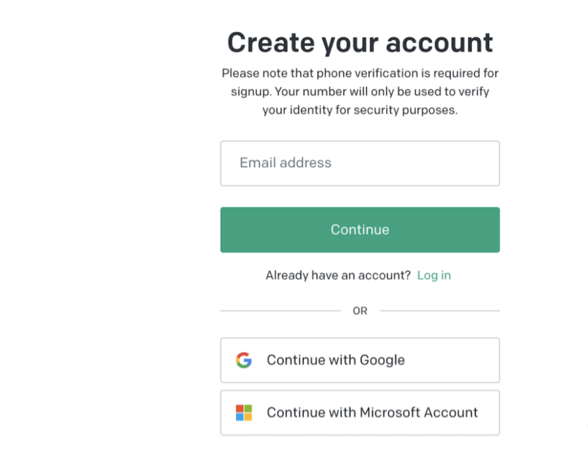
Task: Open the Log in link
Action: pos(434,276)
